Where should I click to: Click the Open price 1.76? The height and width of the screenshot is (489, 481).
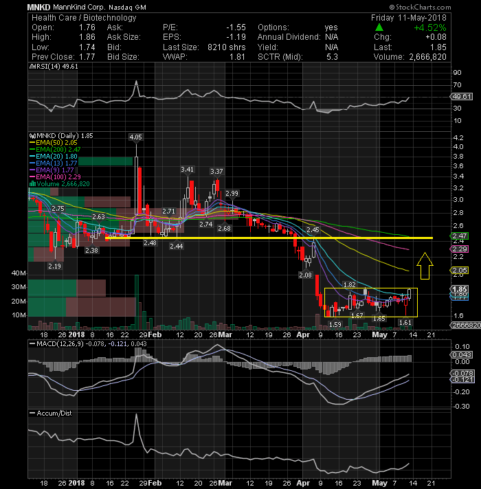[x=87, y=27]
